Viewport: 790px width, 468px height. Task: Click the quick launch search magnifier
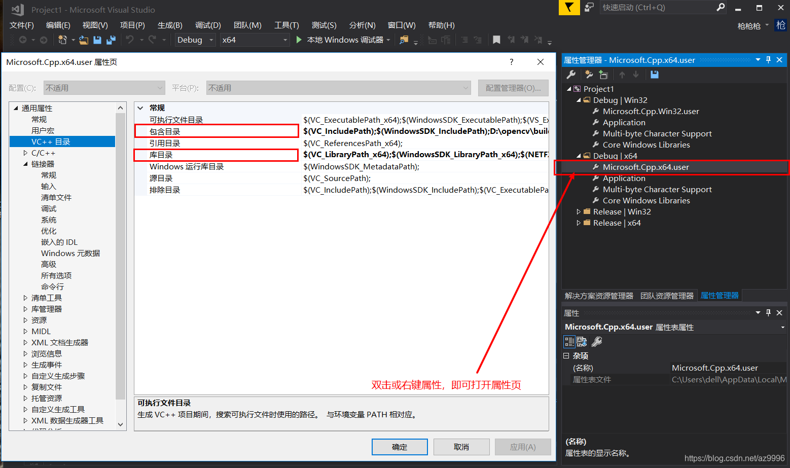tap(721, 7)
